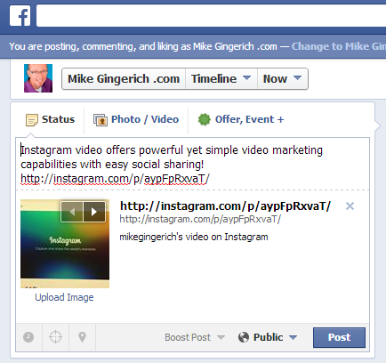Open the Public audience dropdown
The image size is (386, 363).
coord(268,337)
